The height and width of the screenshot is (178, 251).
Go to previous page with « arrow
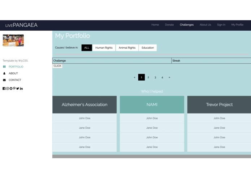[134, 77]
